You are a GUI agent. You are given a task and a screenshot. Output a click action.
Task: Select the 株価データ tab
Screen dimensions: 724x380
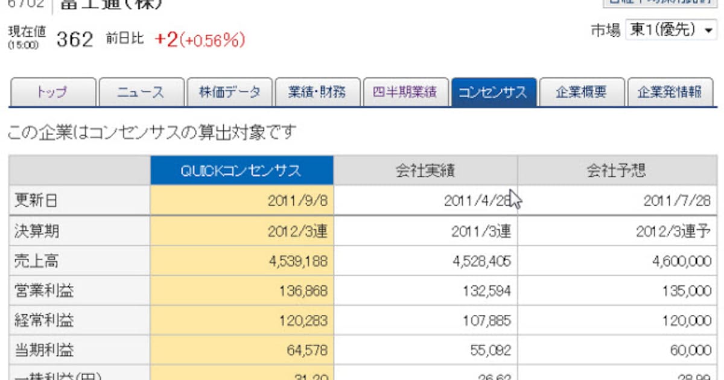[229, 92]
